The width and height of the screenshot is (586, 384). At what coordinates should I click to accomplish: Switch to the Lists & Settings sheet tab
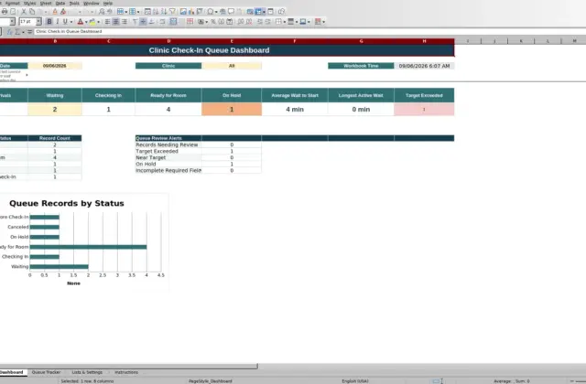[x=87, y=372]
